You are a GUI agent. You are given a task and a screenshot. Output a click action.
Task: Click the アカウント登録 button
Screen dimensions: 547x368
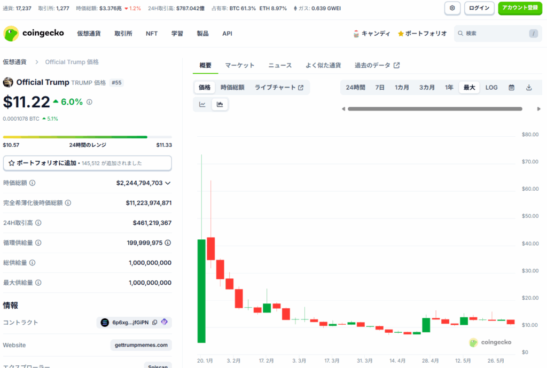[x=520, y=8]
